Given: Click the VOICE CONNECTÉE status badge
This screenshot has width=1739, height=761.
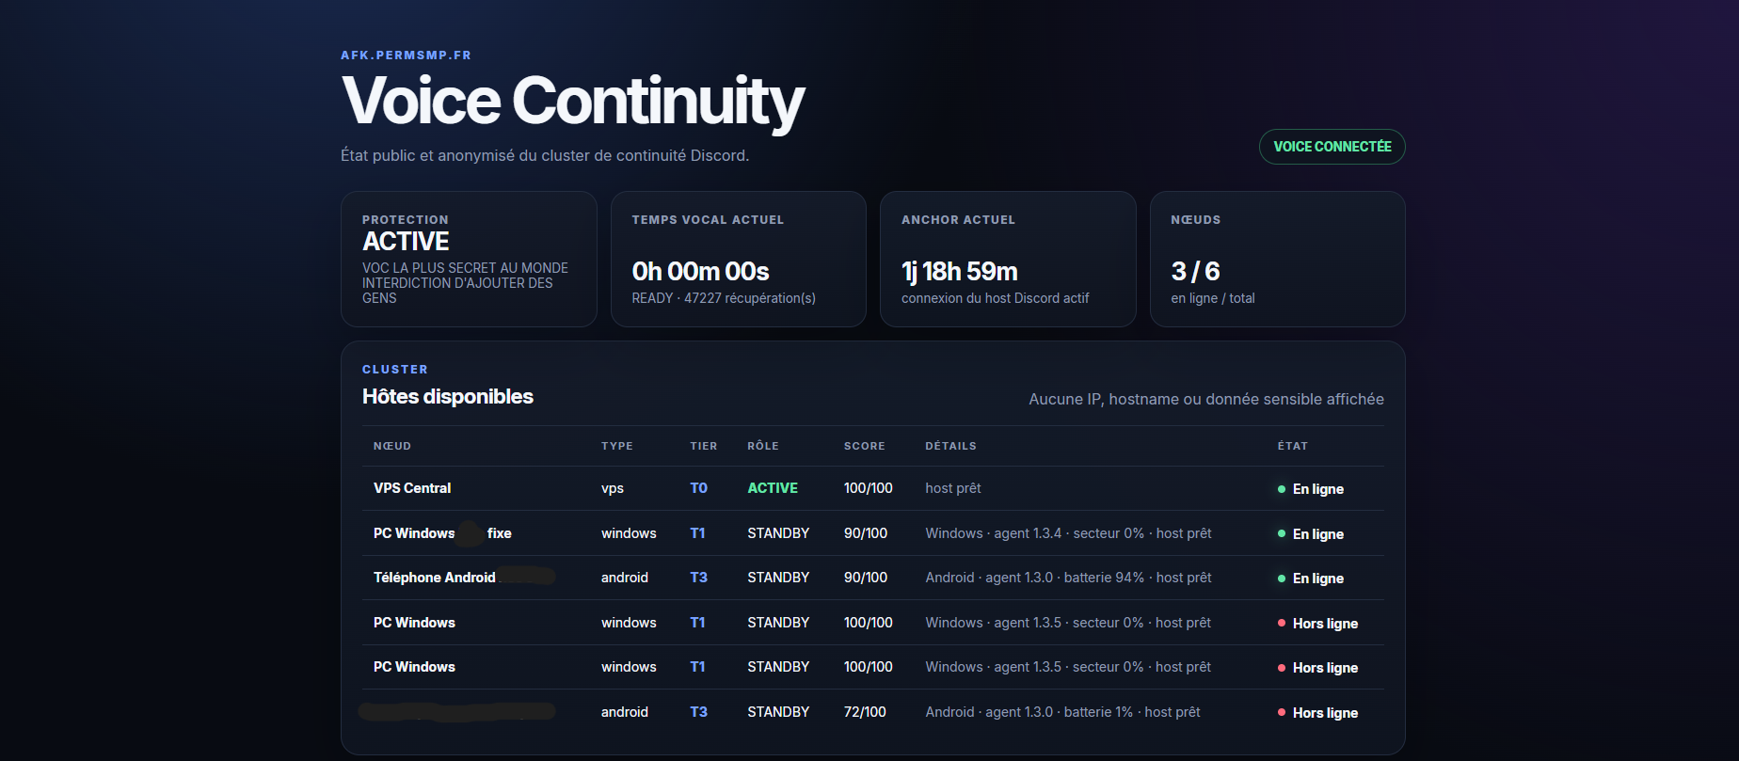Looking at the screenshot, I should [1332, 147].
